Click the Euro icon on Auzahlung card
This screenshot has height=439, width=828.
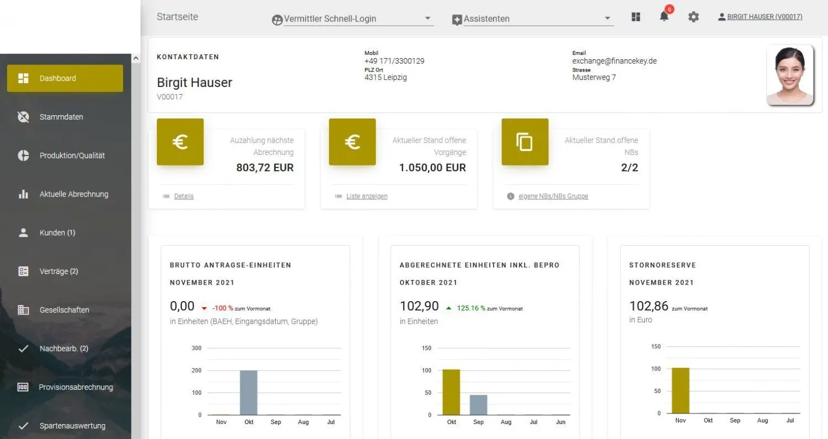180,142
